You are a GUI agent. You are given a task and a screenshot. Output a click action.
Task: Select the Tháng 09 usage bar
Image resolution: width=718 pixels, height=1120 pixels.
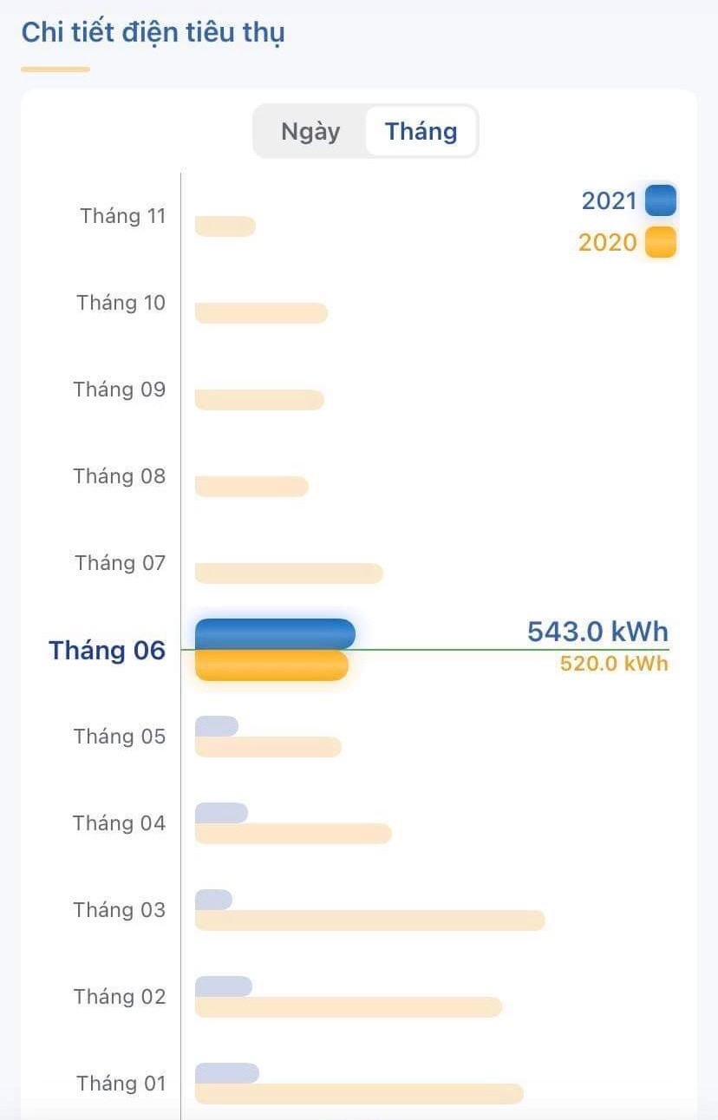(259, 400)
